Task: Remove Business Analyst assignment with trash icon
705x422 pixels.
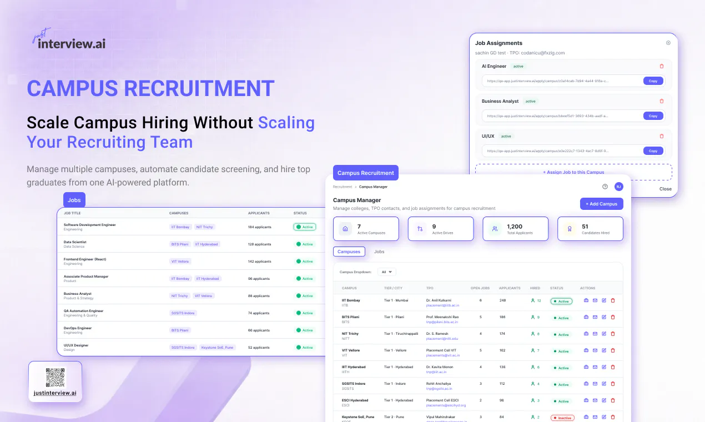Action: click(661, 101)
